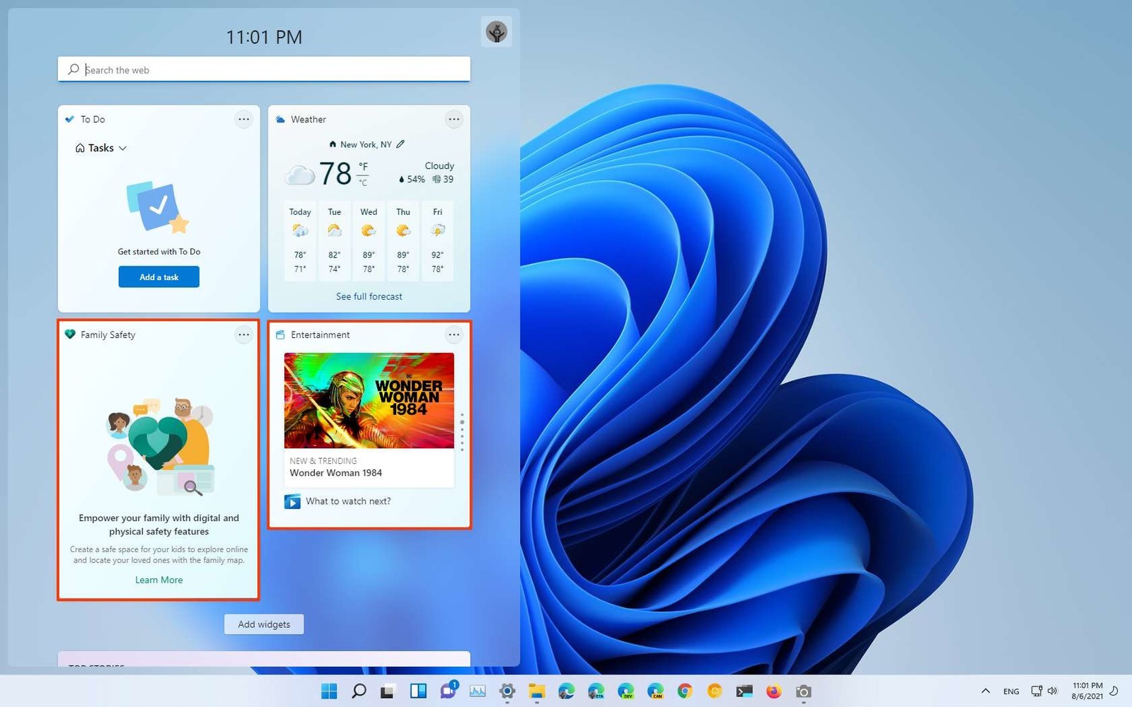Launch Microsoft Edge stable from taskbar
Screen dimensions: 1132x707
pyautogui.click(x=567, y=691)
